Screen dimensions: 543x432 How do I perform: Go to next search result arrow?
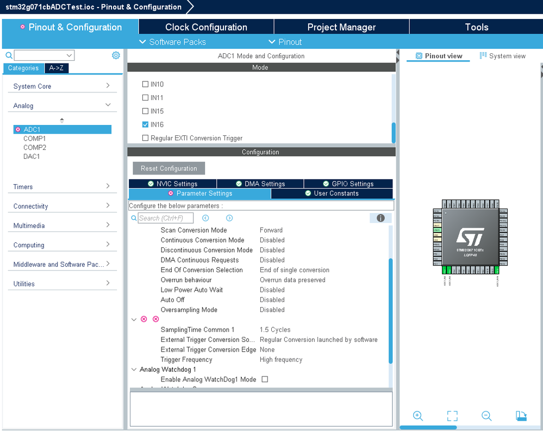tap(229, 218)
